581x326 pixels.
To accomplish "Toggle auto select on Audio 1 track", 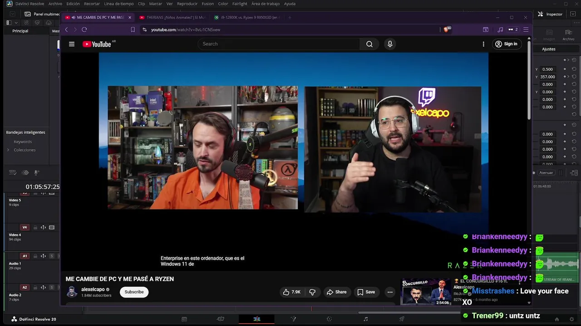I will (43, 256).
